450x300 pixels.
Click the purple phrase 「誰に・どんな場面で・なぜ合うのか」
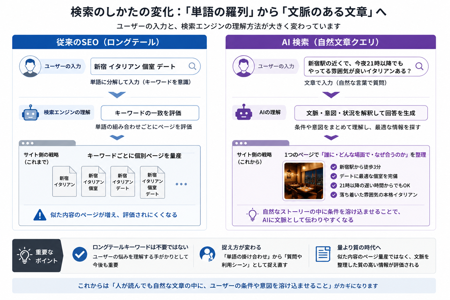pos(365,155)
